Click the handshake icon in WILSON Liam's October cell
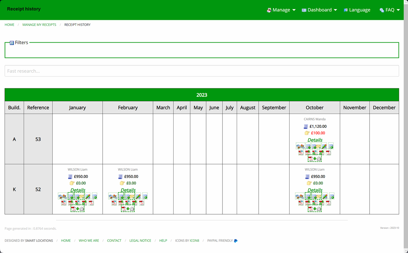Screen dimensions: 408x253 tap(300, 196)
